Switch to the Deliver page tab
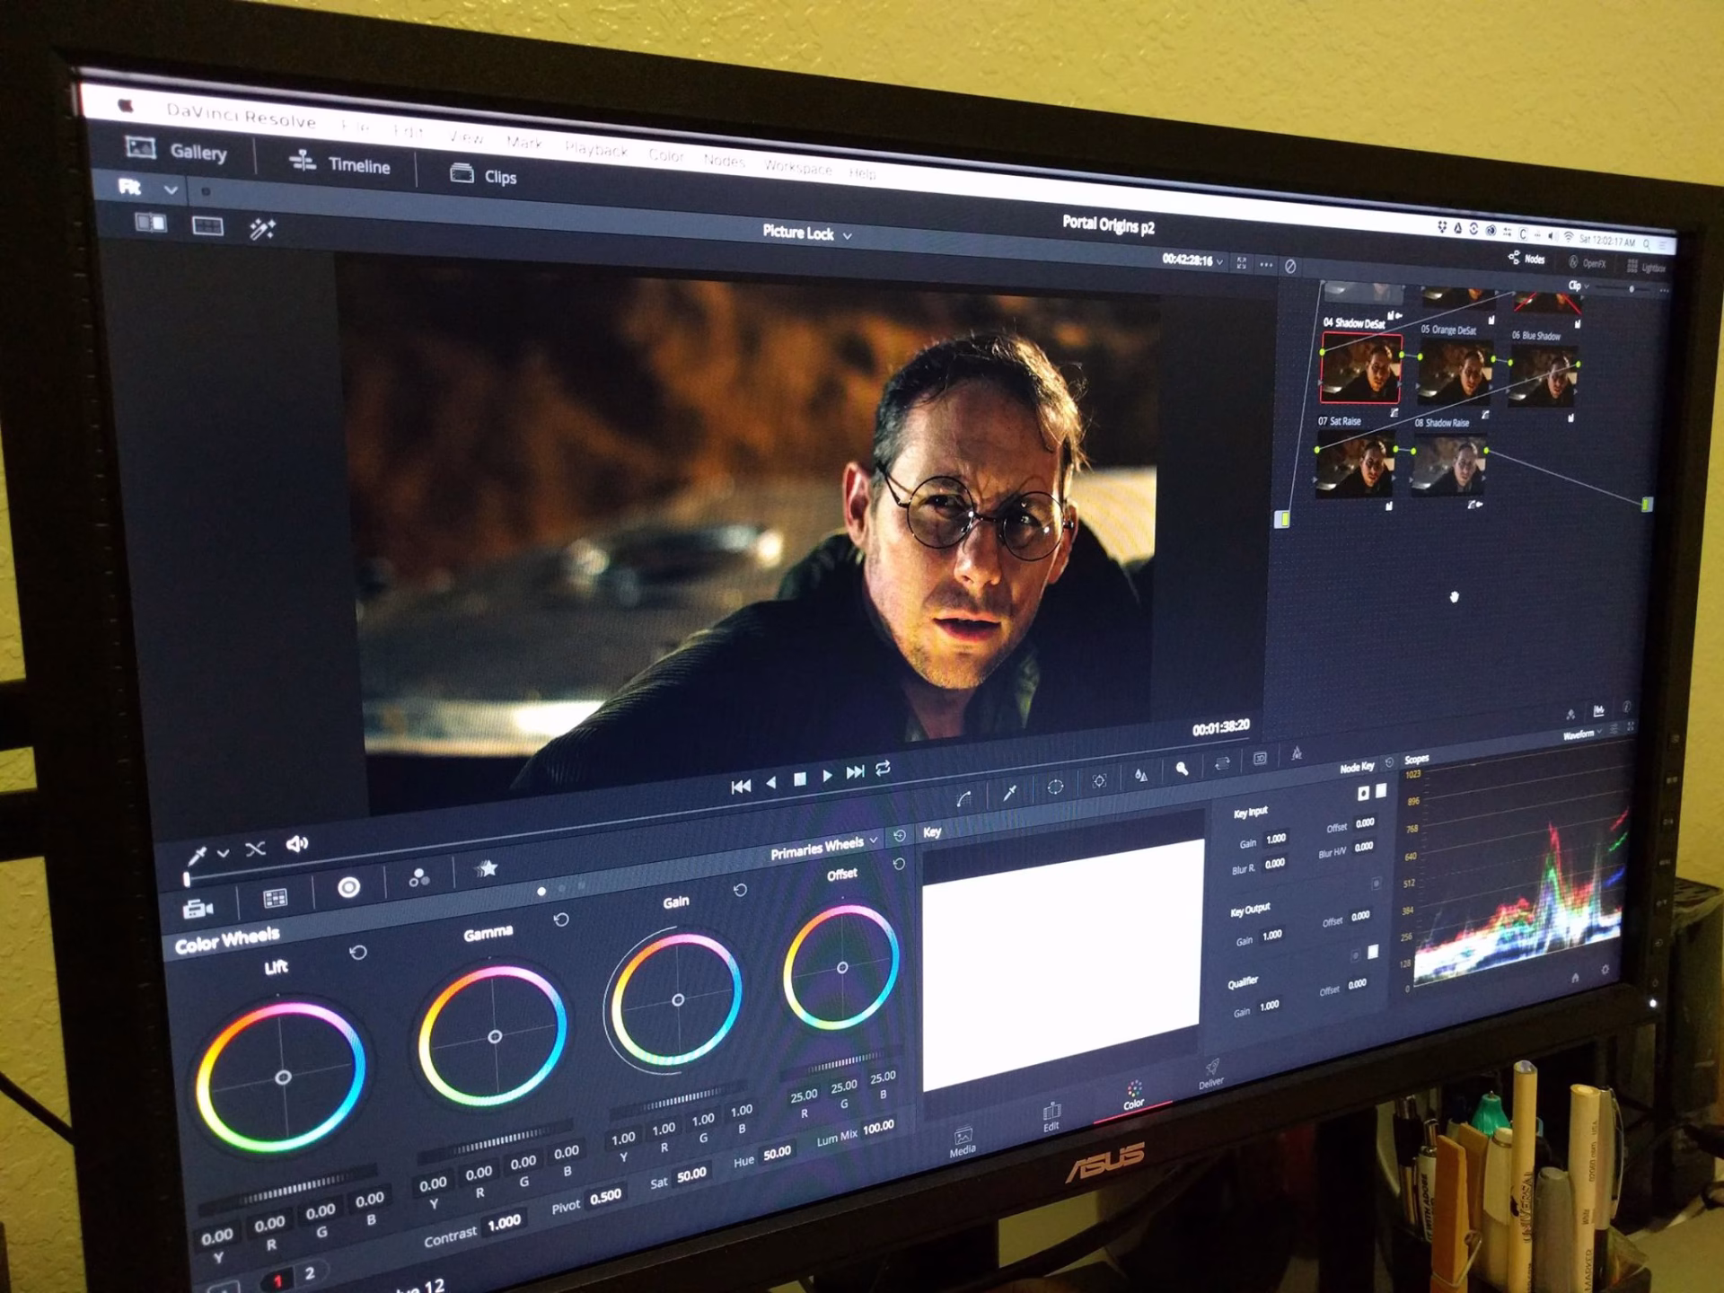This screenshot has height=1293, width=1724. pos(1210,1072)
